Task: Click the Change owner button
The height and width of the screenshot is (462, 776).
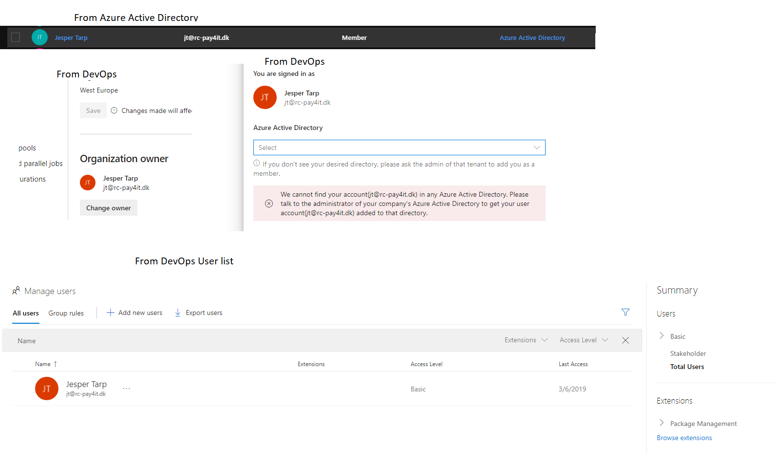Action: tap(109, 208)
